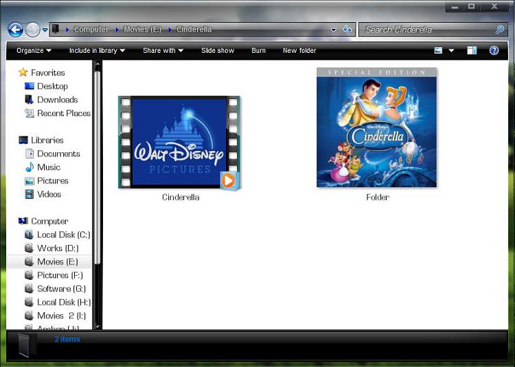Image resolution: width=515 pixels, height=367 pixels.
Task: Open Pictures library
Action: pyautogui.click(x=53, y=180)
